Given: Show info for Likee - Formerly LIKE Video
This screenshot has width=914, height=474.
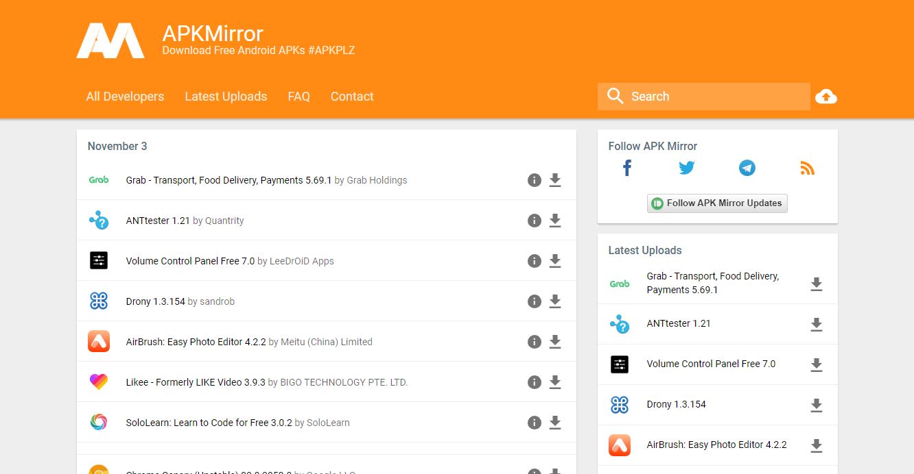Looking at the screenshot, I should (x=535, y=382).
